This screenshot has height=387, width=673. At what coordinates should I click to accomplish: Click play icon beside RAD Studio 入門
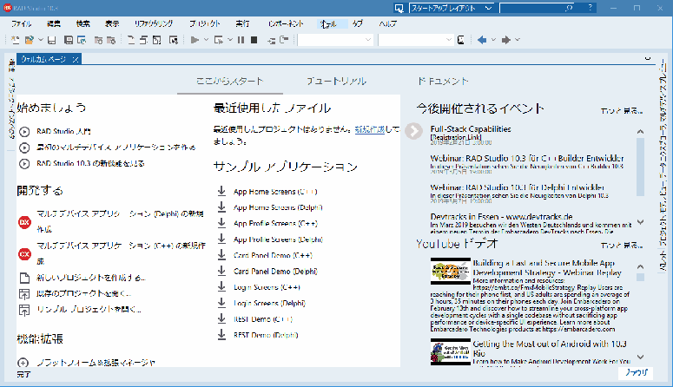click(x=24, y=132)
